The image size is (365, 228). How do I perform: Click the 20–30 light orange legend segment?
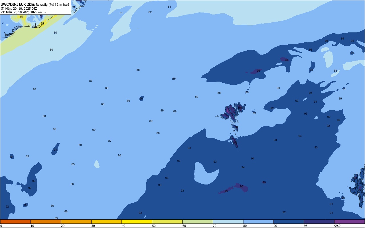point(76,221)
